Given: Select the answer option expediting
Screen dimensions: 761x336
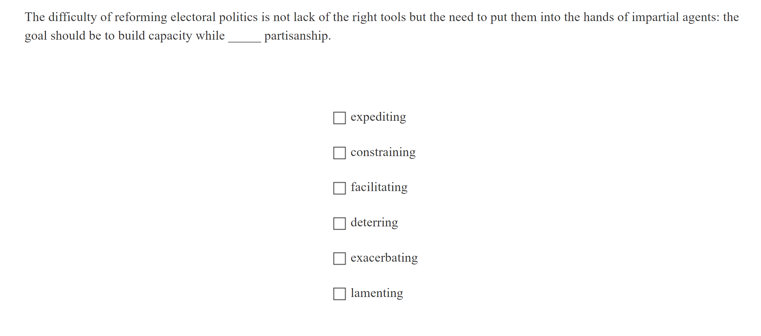Looking at the screenshot, I should click(x=340, y=118).
